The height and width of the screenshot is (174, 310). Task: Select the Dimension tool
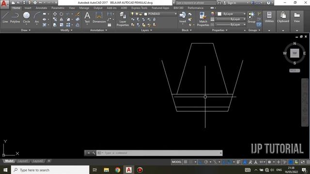tap(99, 17)
